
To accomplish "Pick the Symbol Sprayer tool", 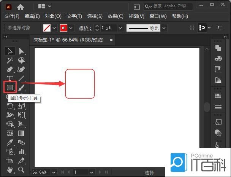I will click(10, 151).
